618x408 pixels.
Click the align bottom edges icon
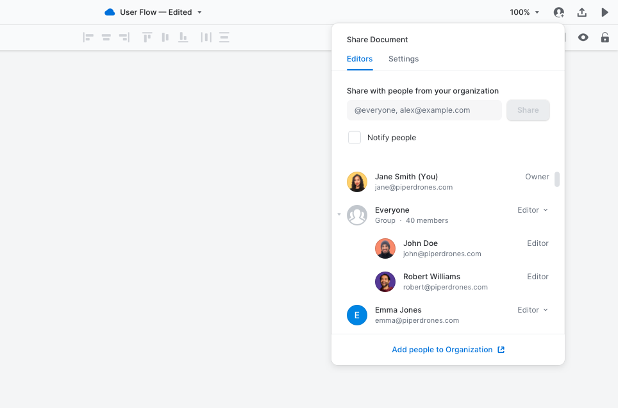[x=183, y=38]
